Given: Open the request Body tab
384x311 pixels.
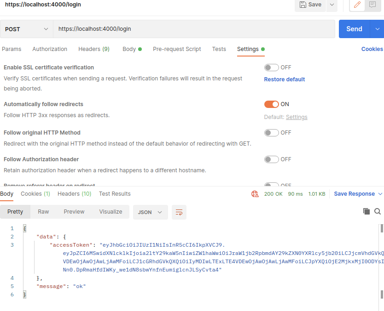Looking at the screenshot, I should (132, 49).
